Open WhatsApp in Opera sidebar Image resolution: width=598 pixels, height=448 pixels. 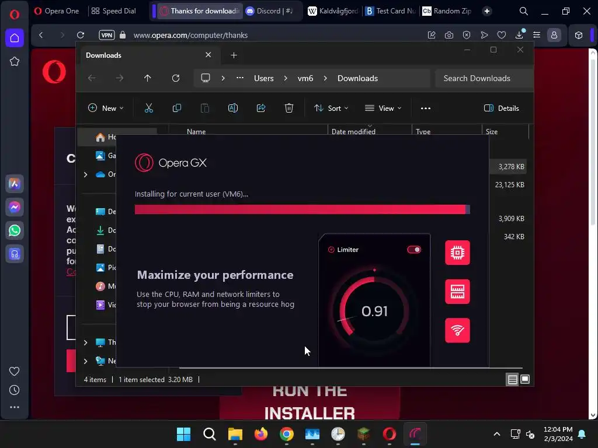pos(15,230)
